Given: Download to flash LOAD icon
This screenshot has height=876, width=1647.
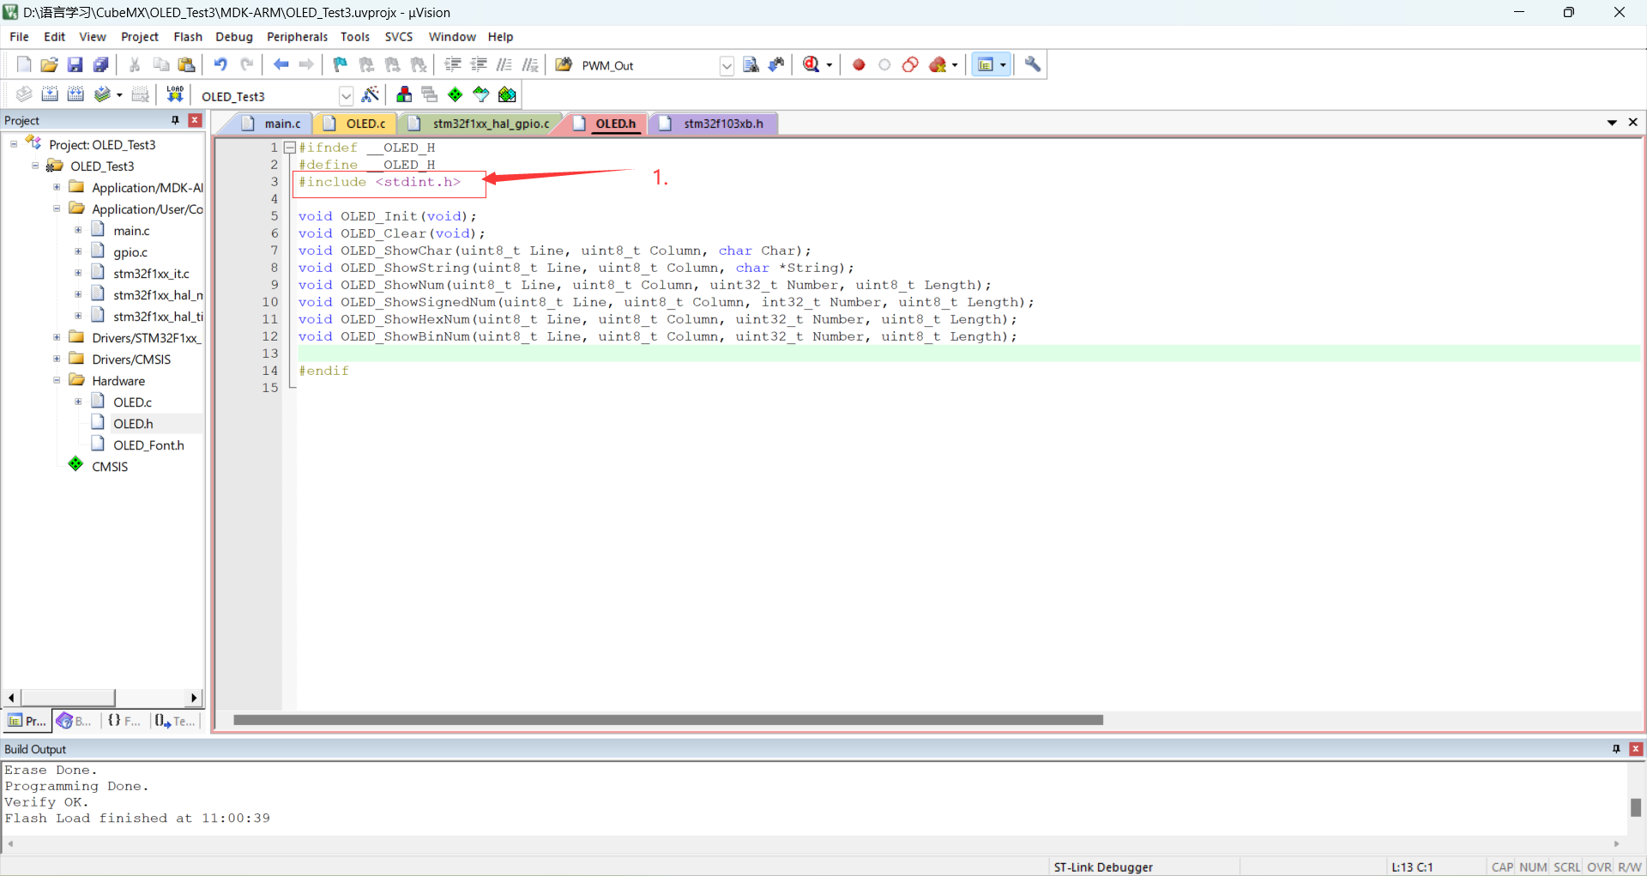Looking at the screenshot, I should (x=175, y=94).
